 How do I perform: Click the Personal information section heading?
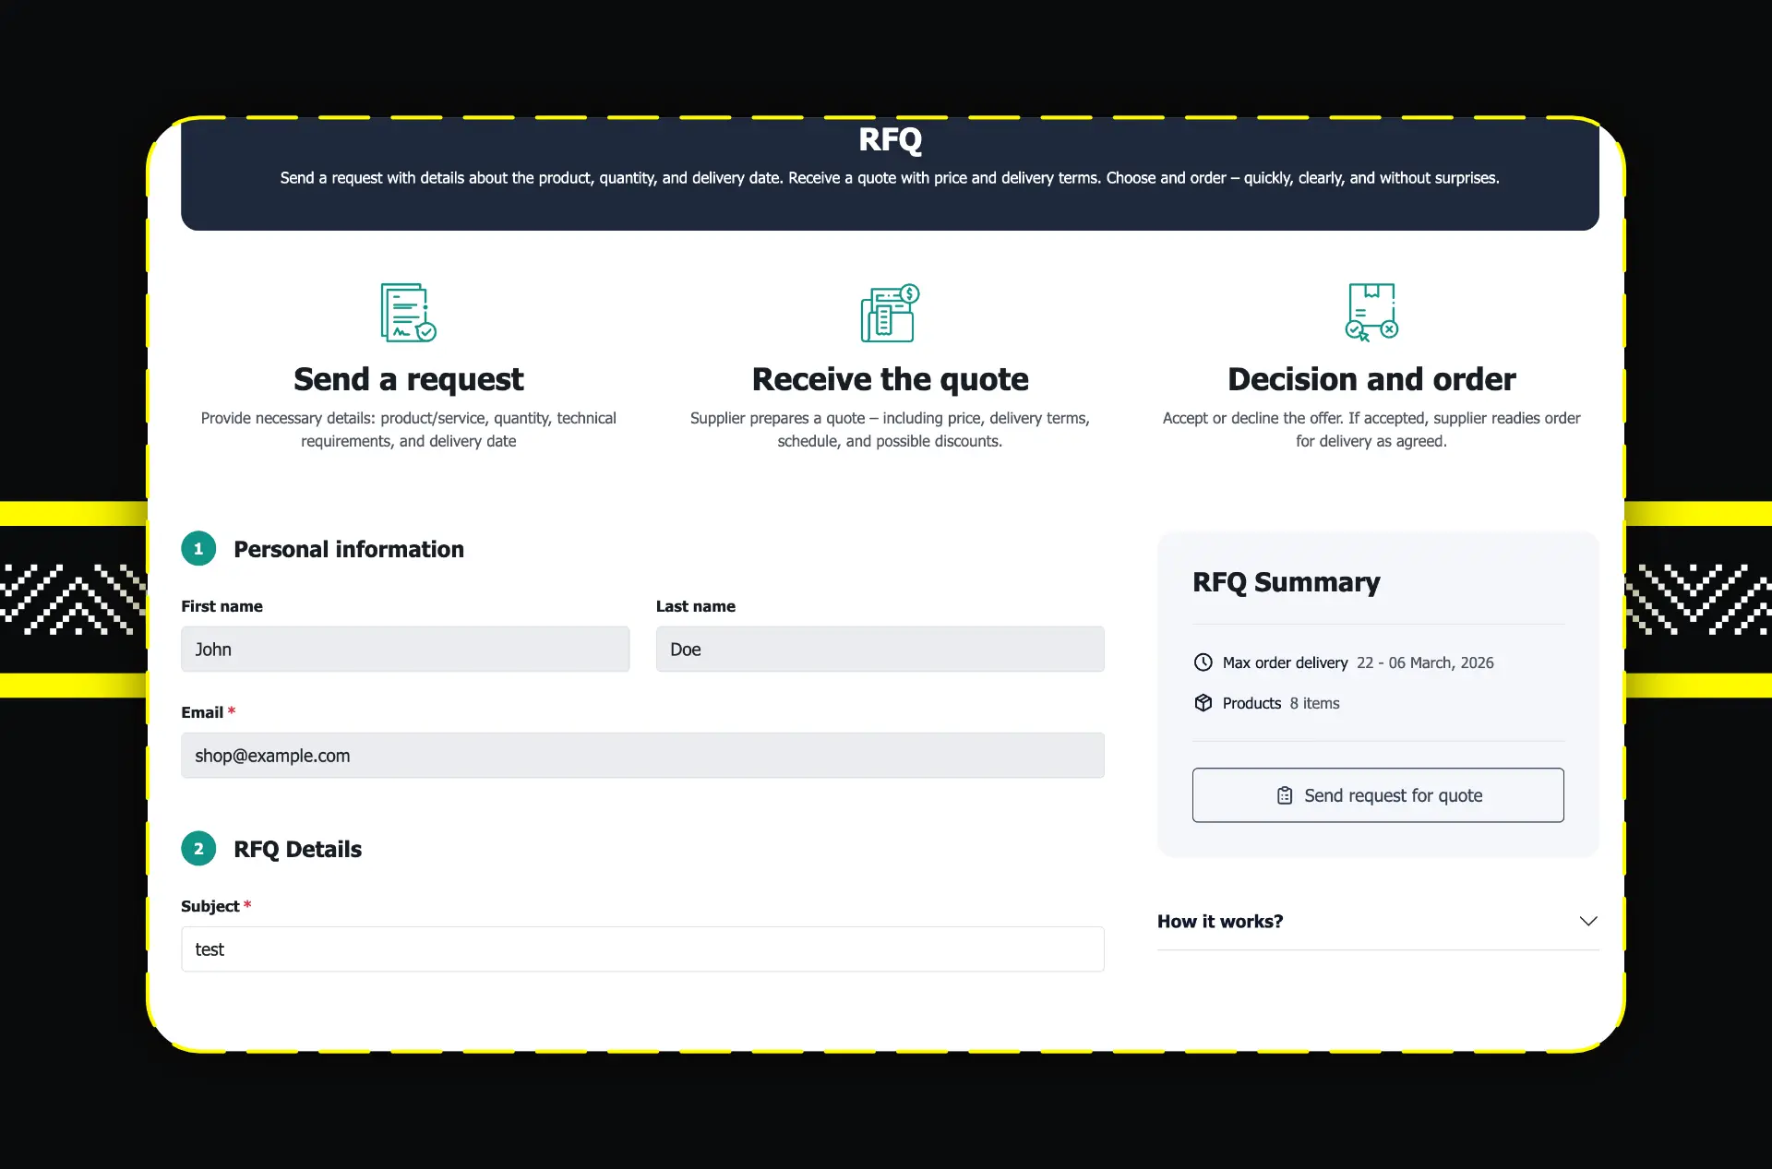coord(349,549)
